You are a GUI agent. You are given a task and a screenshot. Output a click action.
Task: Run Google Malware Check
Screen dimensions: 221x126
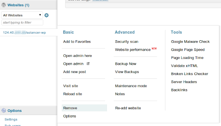190,42
